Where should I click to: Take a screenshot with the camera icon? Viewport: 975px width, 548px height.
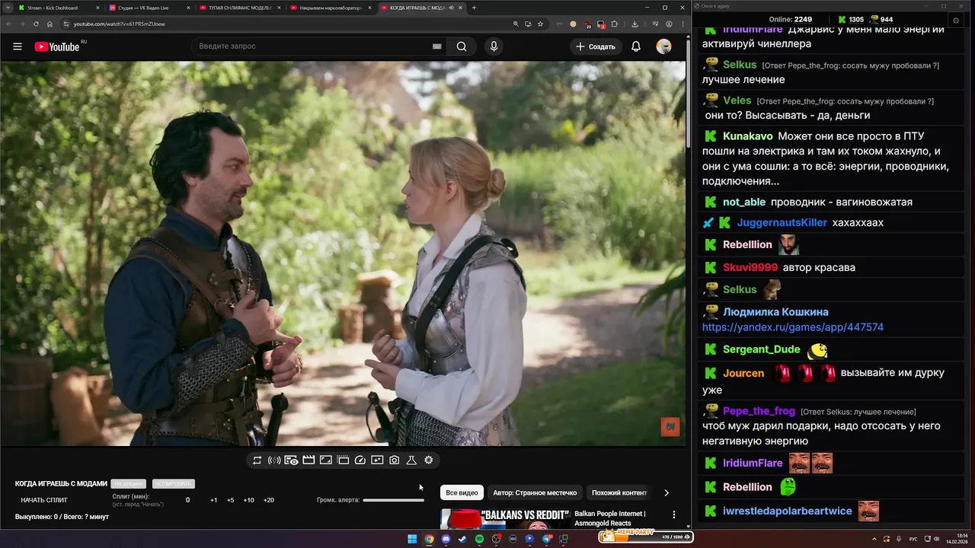pyautogui.click(x=395, y=460)
